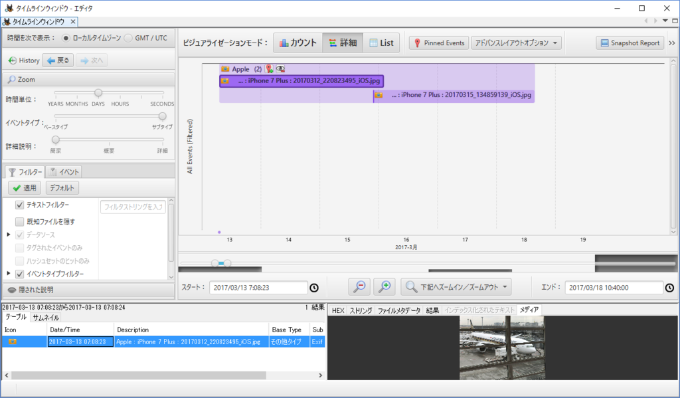Toggle テキストフィルター checkbox
The width and height of the screenshot is (680, 398).
tap(19, 205)
